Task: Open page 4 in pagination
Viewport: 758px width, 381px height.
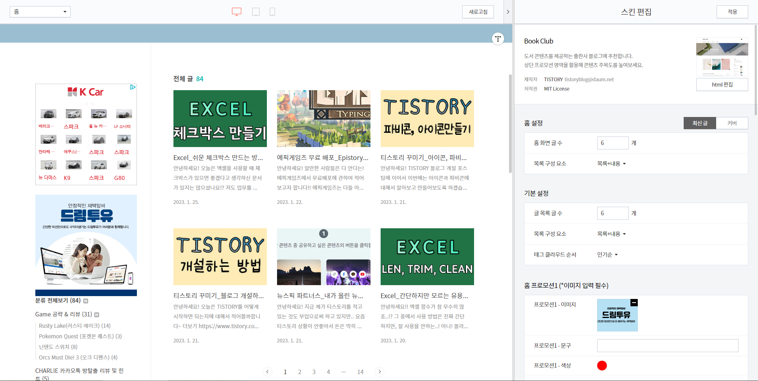Action: [x=328, y=372]
